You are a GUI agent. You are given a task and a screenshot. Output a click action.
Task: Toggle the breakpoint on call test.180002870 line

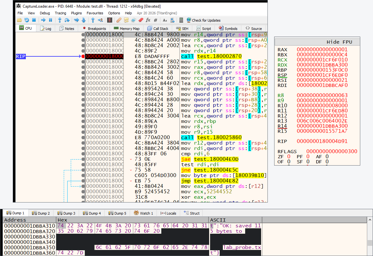(x=83, y=56)
